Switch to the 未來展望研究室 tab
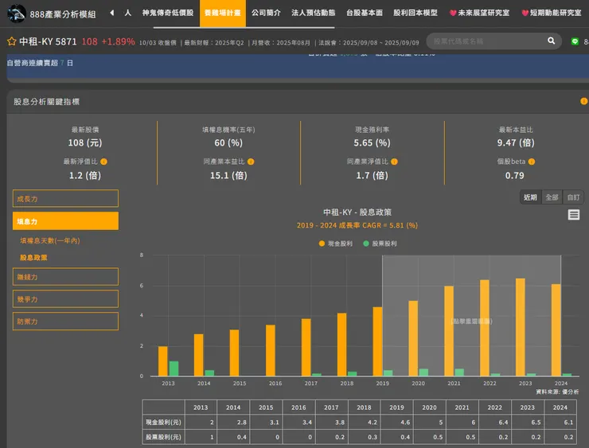This screenshot has height=448, width=589. coord(479,13)
